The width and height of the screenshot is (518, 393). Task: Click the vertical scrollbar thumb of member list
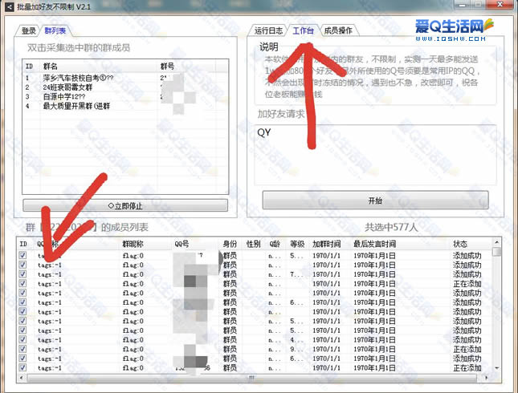(x=496, y=252)
